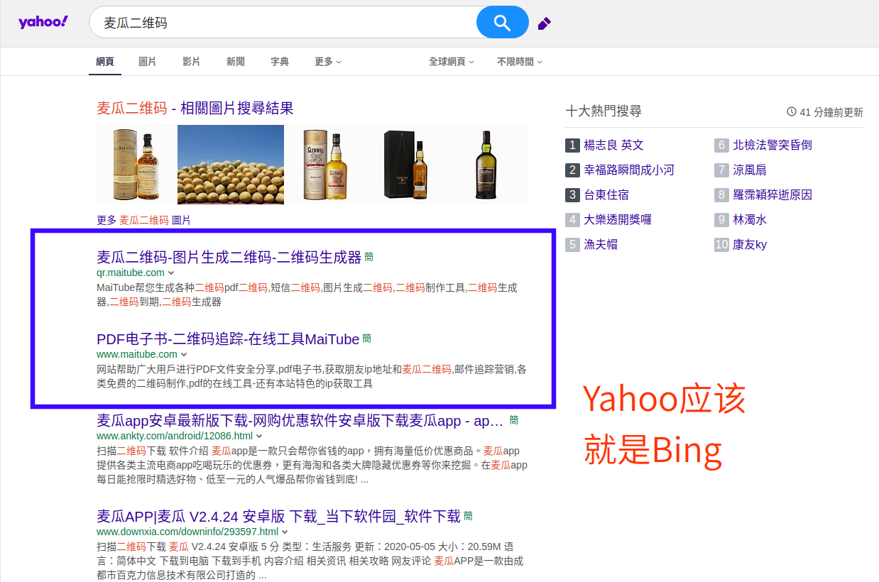879x582 pixels.
Task: Click trending search 北檢法警突昏倒
Action: (772, 145)
